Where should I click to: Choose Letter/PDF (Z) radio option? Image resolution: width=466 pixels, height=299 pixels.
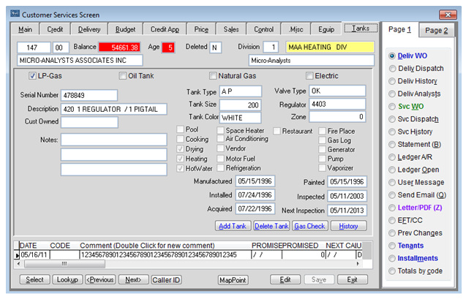click(x=392, y=208)
